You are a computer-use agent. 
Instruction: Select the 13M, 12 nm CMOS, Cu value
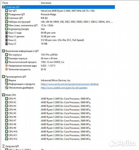point(53,62)
